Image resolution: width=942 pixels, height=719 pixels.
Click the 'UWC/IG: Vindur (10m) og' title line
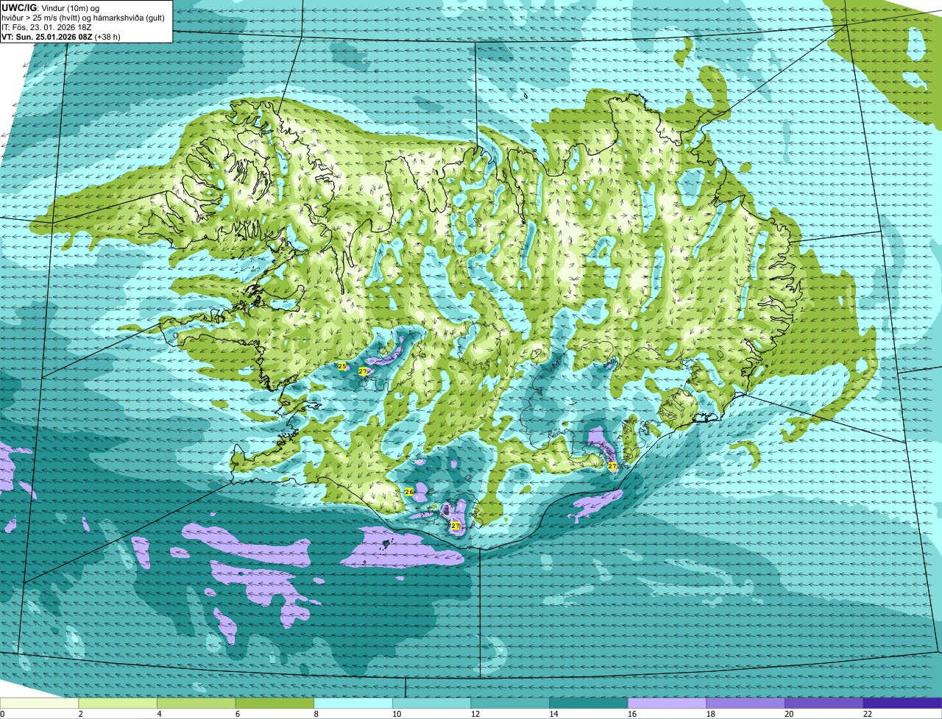pos(51,7)
